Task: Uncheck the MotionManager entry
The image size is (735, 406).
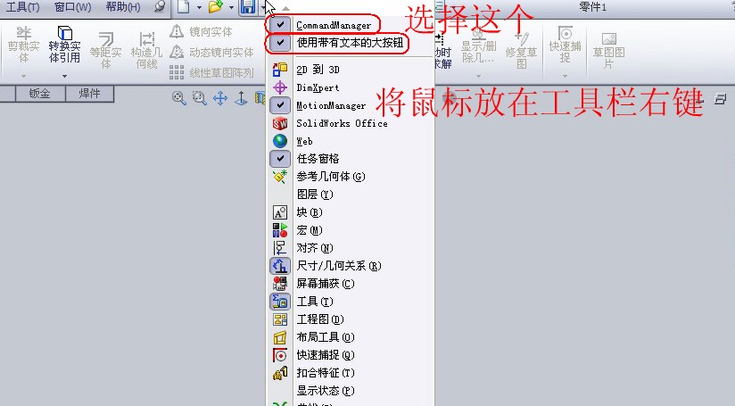Action: [280, 105]
